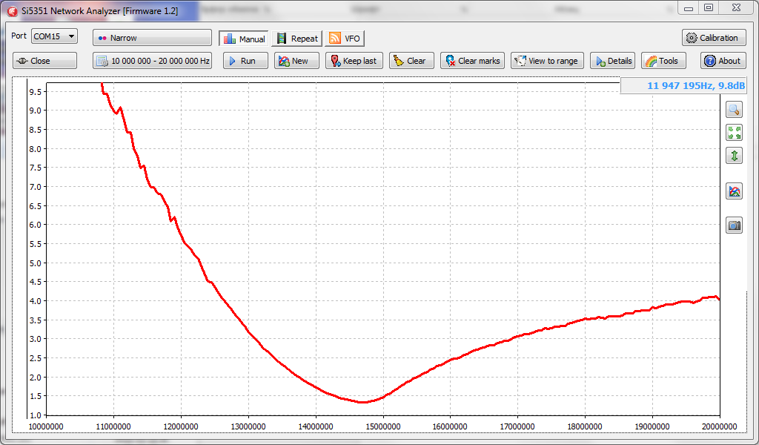Open the Calibration settings
Image resolution: width=759 pixels, height=445 pixels.
click(x=713, y=38)
